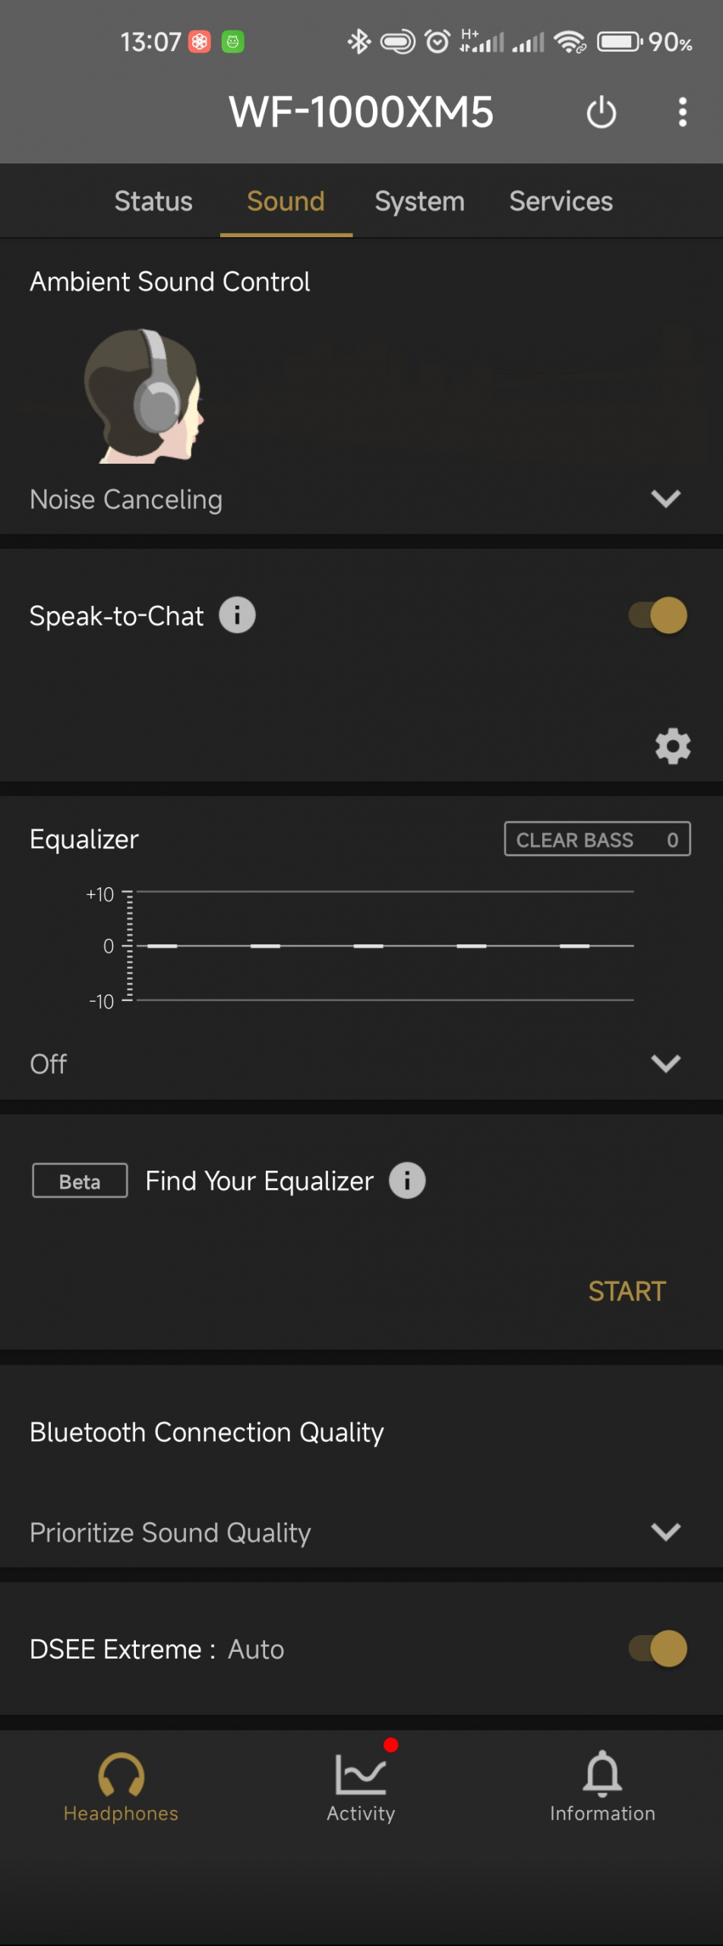
Task: Show Find Your Equalizer info
Action: coord(407,1181)
